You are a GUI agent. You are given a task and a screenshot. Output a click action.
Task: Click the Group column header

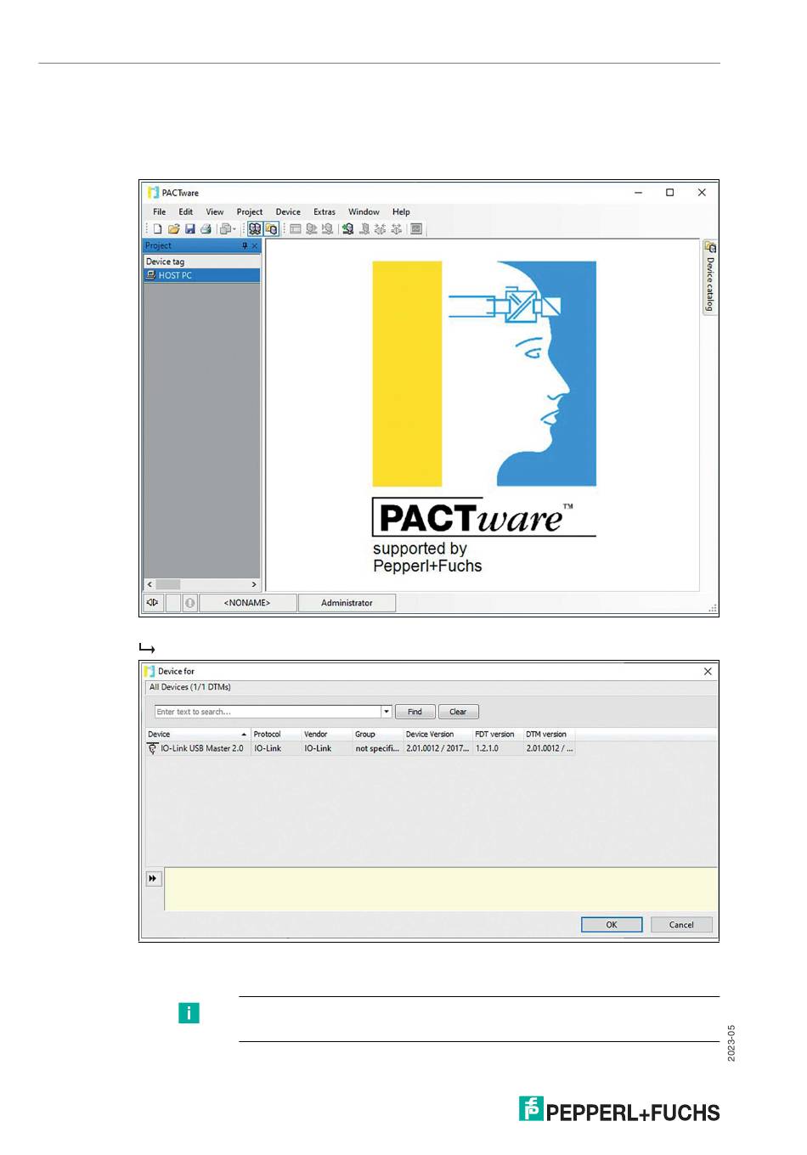(377, 735)
